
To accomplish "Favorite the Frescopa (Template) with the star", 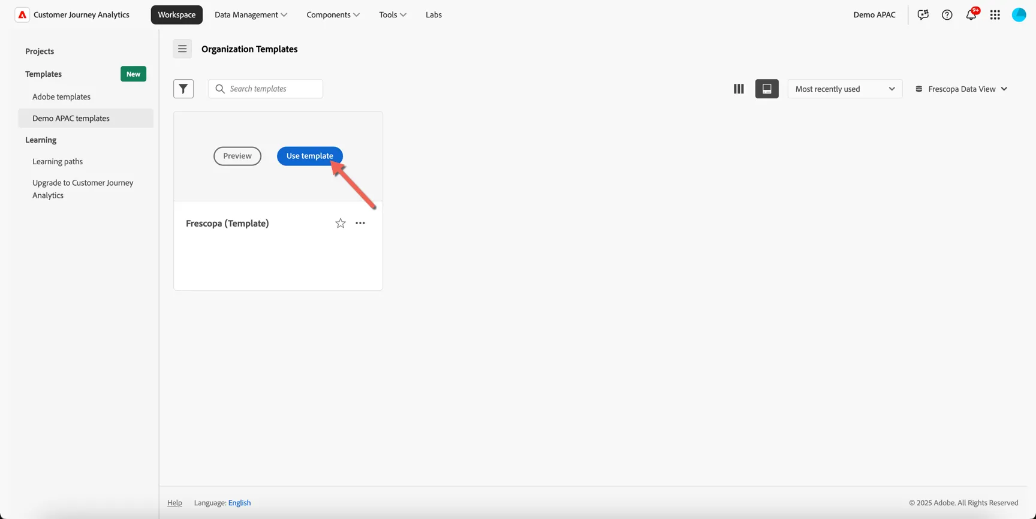I will click(x=341, y=223).
